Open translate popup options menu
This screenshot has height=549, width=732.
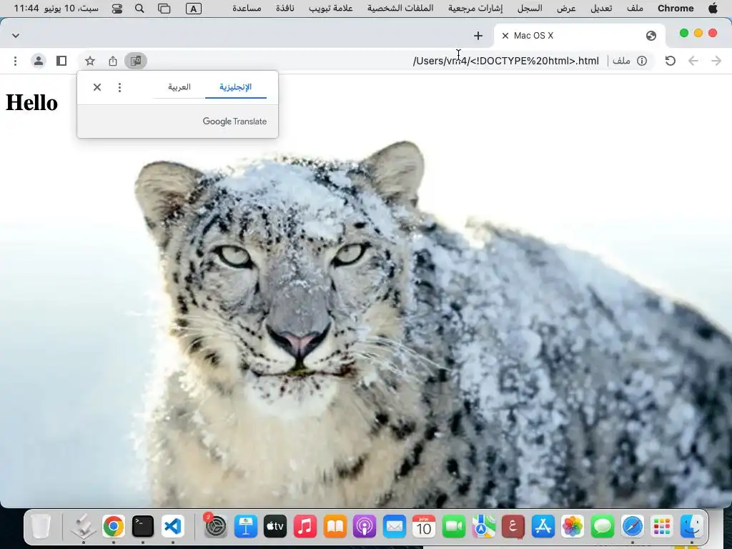119,87
